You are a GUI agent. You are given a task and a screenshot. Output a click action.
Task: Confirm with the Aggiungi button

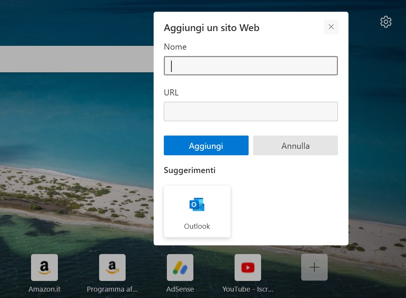pyautogui.click(x=206, y=145)
